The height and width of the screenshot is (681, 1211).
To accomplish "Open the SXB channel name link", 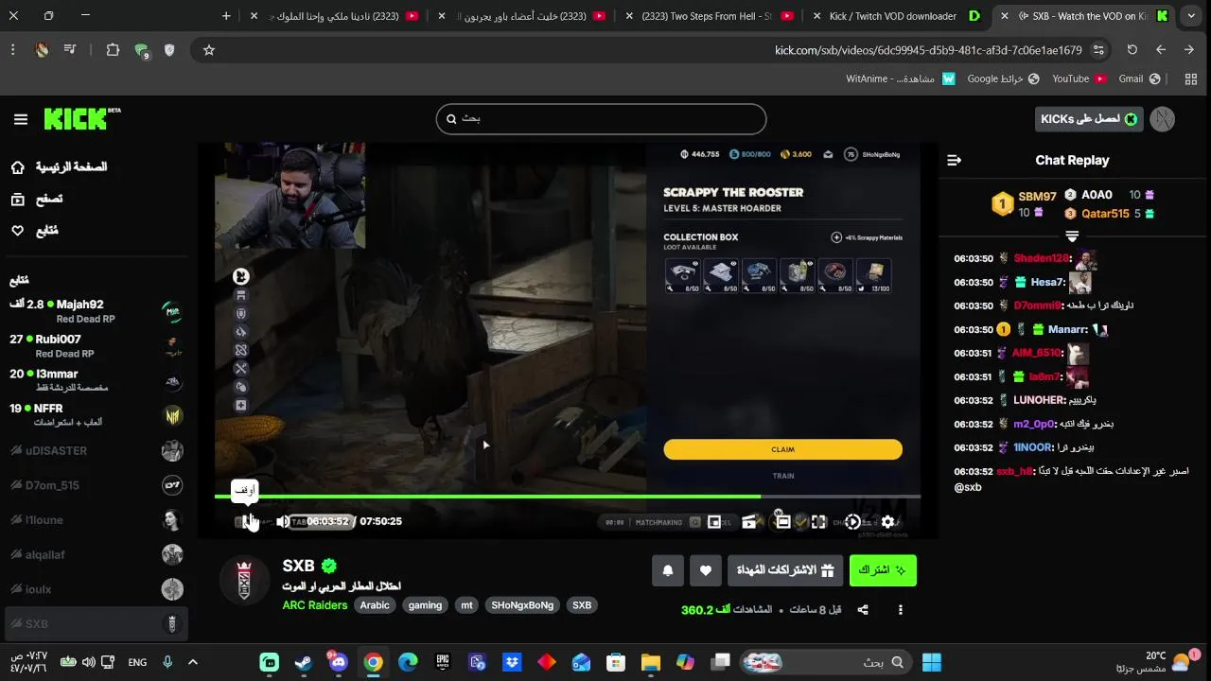I will pos(298,566).
